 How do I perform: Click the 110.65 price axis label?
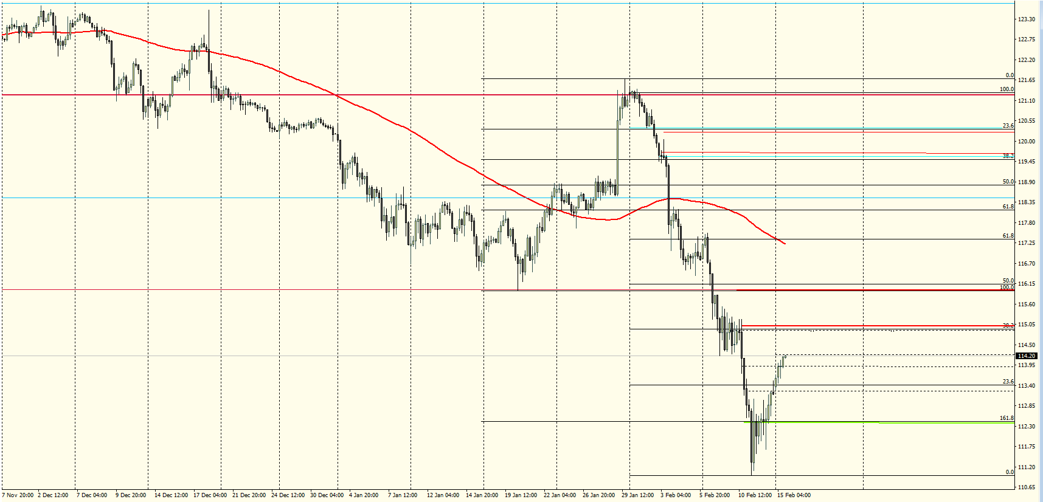[x=1027, y=487]
